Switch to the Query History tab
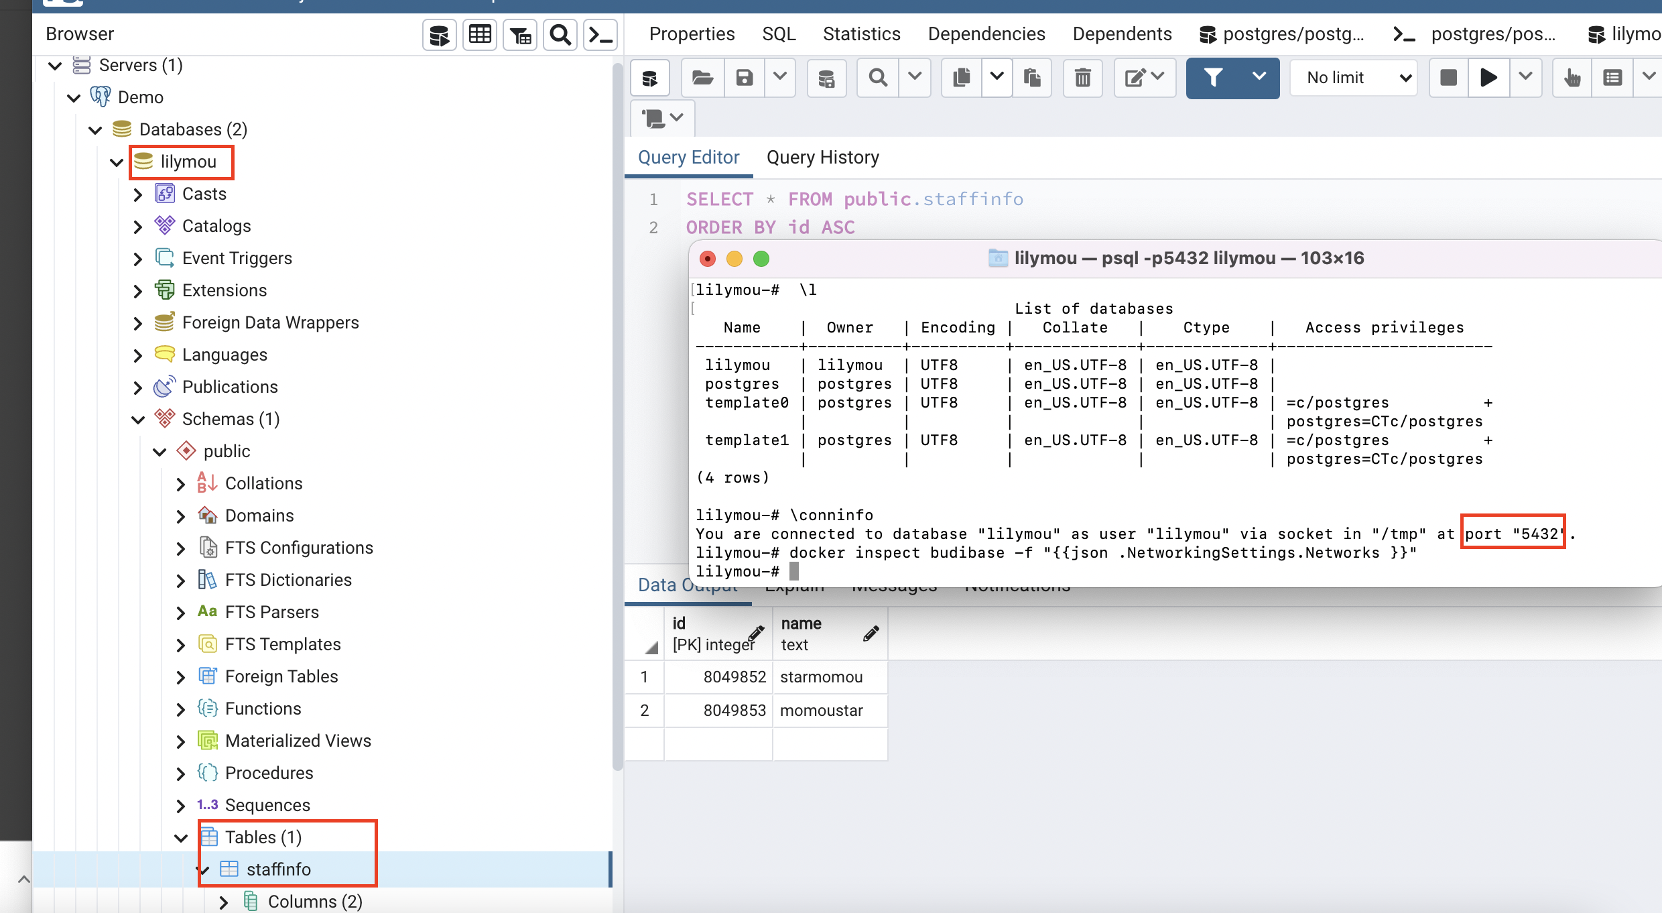Viewport: 1662px width, 913px height. 822,157
